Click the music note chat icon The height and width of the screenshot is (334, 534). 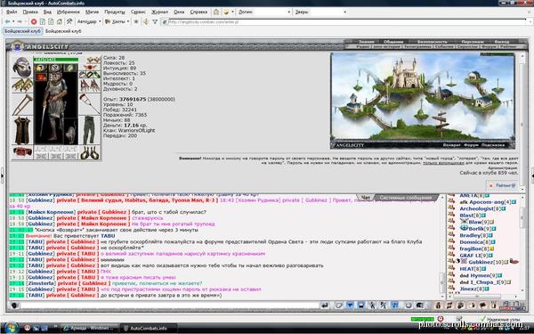coord(394,305)
